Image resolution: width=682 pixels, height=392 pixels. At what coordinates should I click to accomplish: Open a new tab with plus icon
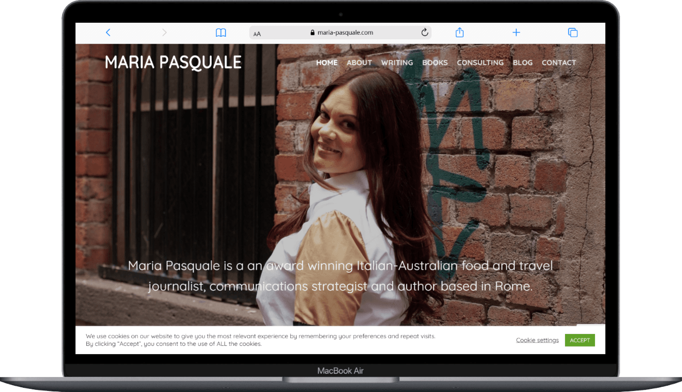(516, 33)
